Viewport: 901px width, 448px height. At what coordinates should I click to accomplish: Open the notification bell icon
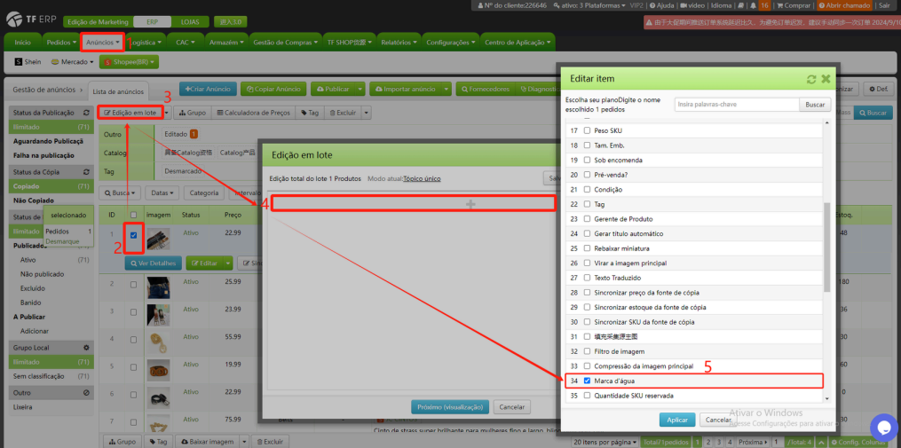(x=754, y=5)
